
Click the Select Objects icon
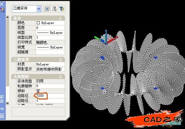click(x=54, y=9)
